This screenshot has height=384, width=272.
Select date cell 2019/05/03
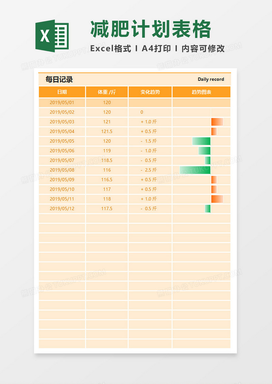coord(62,122)
